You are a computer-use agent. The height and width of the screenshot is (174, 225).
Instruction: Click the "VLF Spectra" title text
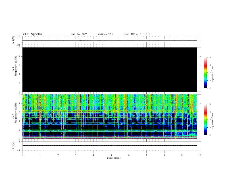[32, 34]
